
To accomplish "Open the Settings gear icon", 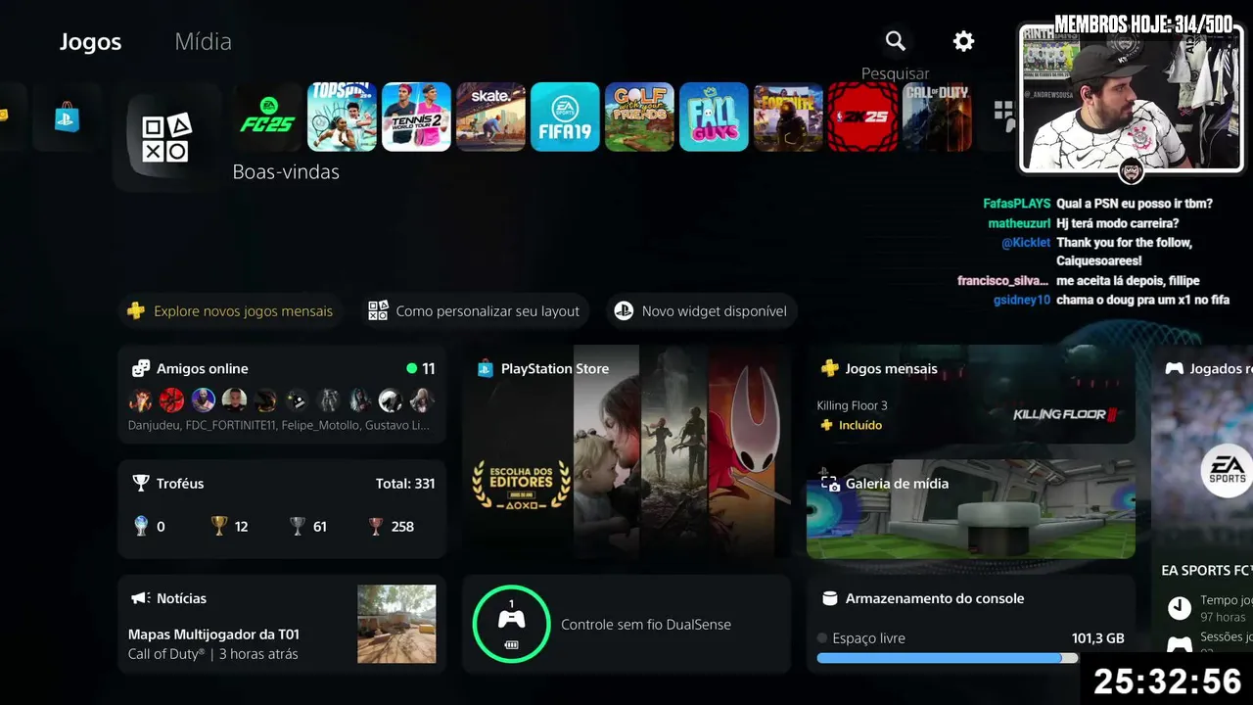I will coord(964,41).
